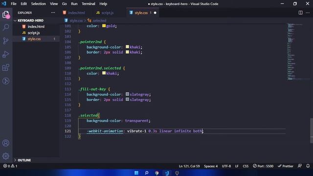Open Windows Start button on taskbar

(x=136, y=173)
